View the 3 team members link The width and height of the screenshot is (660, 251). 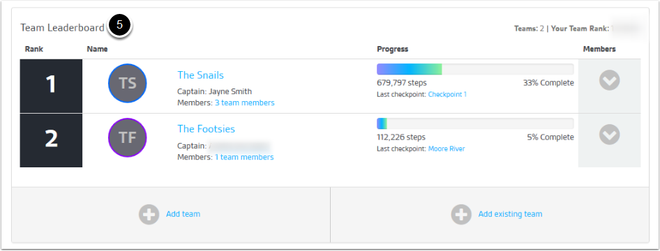245,102
